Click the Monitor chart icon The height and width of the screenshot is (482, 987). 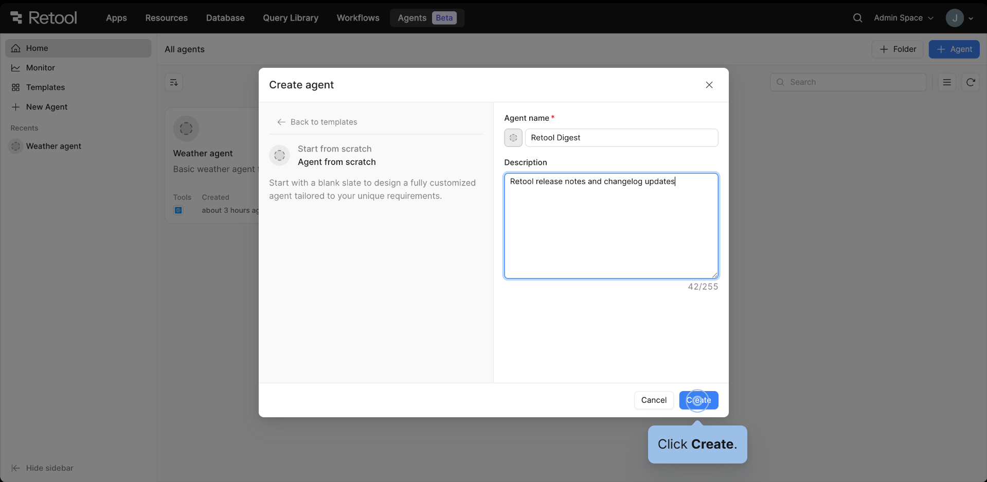pos(16,68)
